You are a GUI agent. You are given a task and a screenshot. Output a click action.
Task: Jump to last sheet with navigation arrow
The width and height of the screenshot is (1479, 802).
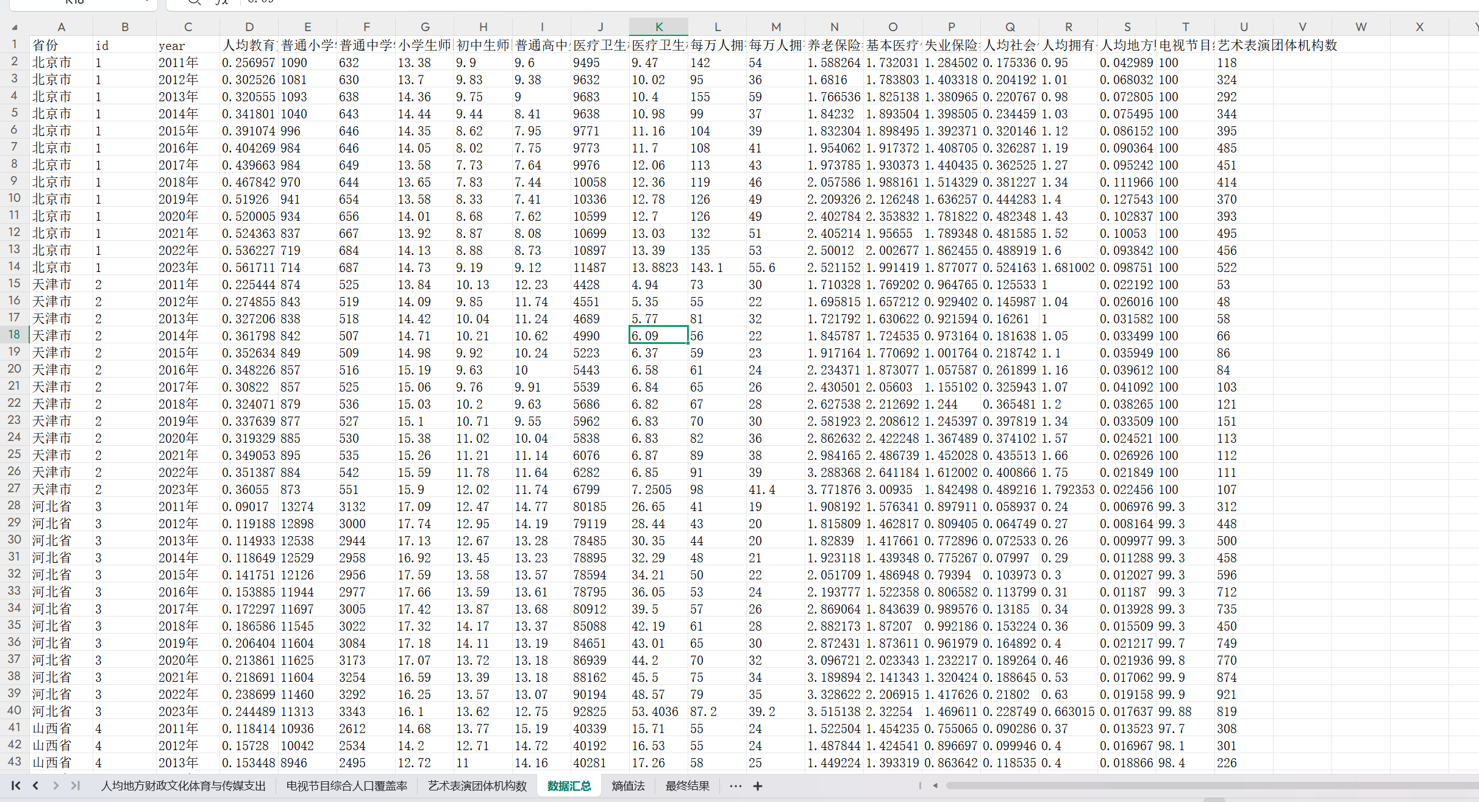[76, 786]
